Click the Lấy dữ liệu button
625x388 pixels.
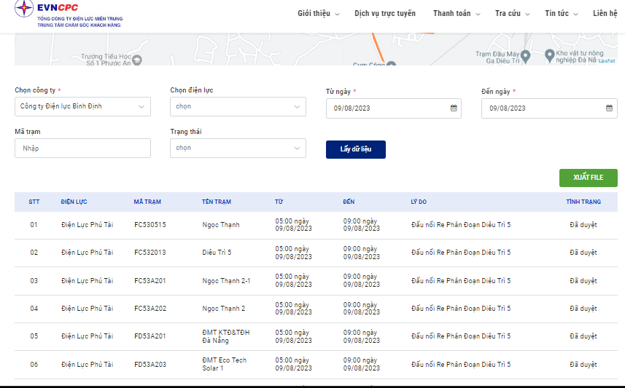click(x=356, y=149)
